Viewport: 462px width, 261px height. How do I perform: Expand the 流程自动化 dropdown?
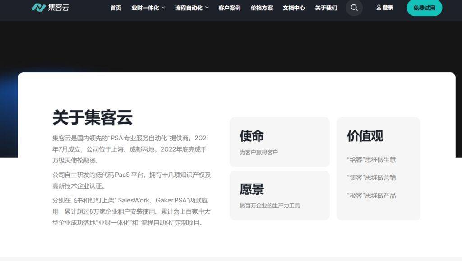[x=189, y=8]
